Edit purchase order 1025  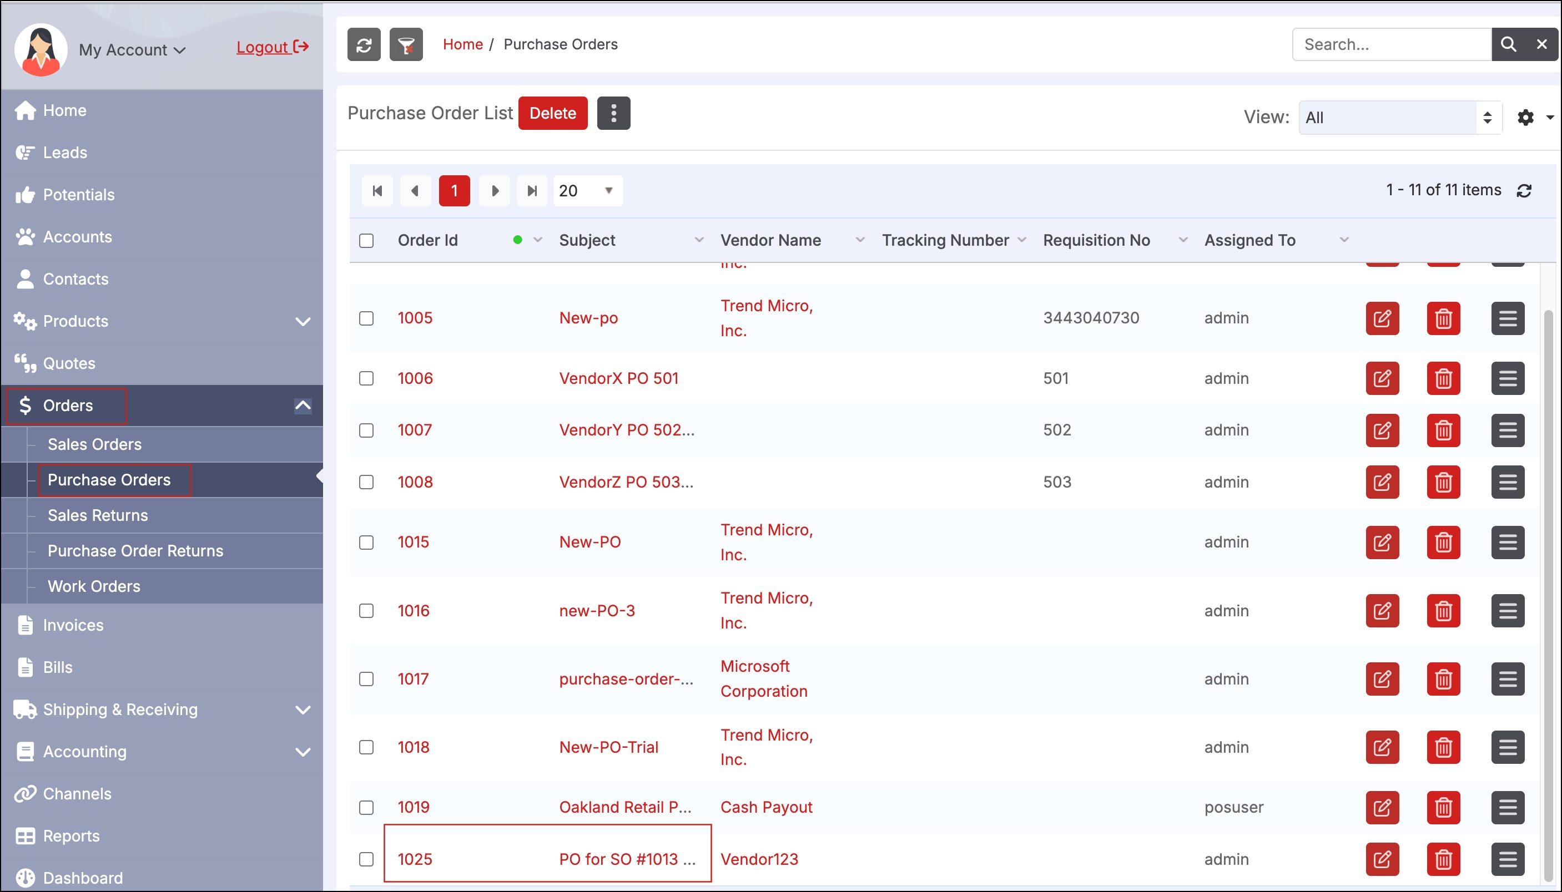coord(1382,859)
